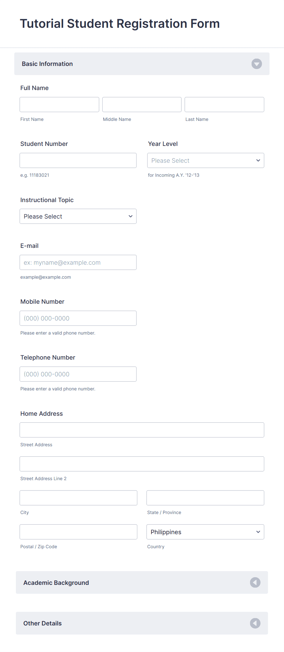This screenshot has height=652, width=284.
Task: Click the Academic Background section header
Action: [56, 582]
